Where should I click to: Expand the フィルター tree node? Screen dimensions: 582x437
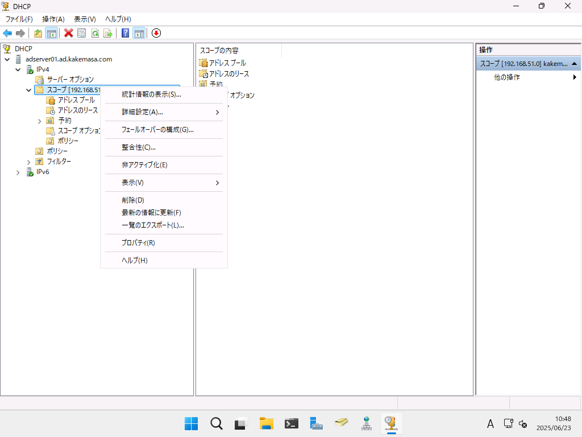[28, 162]
